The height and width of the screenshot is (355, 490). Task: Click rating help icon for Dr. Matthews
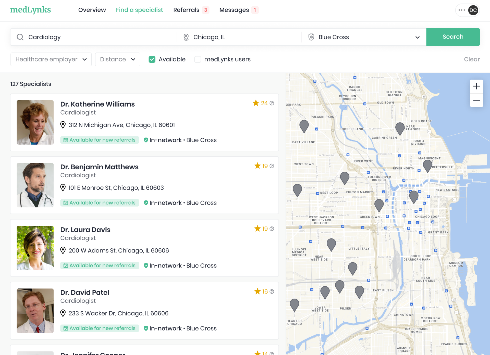(x=272, y=166)
